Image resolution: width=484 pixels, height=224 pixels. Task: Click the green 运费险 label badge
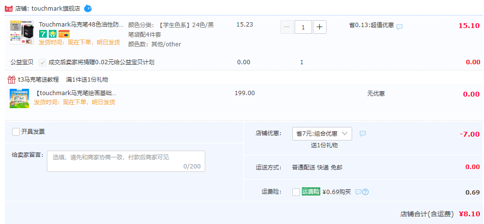click(311, 192)
